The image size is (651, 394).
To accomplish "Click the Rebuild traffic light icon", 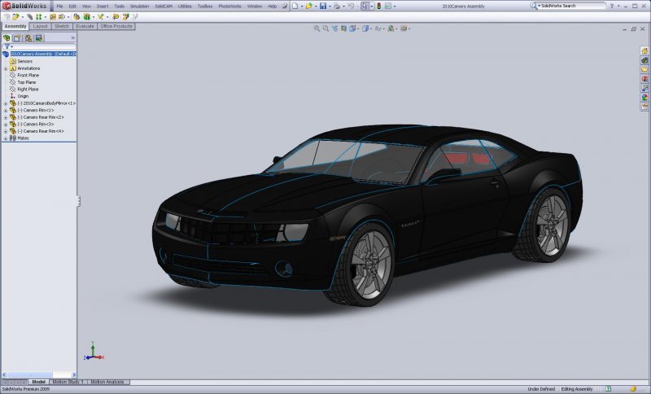I will click(378, 6).
